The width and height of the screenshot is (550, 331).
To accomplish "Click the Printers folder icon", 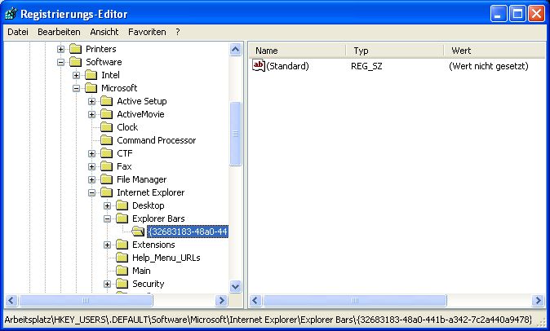I will pyautogui.click(x=75, y=49).
